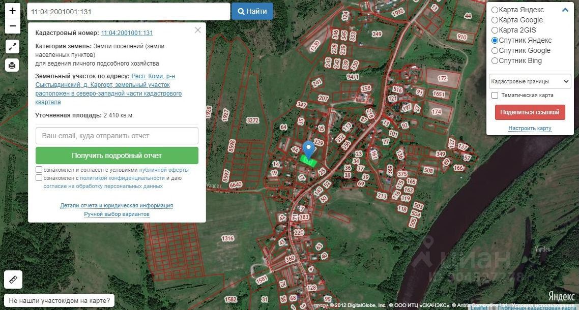This screenshot has height=310, width=579.
Task: Select parcel labeled 220 on map
Action: click(299, 233)
